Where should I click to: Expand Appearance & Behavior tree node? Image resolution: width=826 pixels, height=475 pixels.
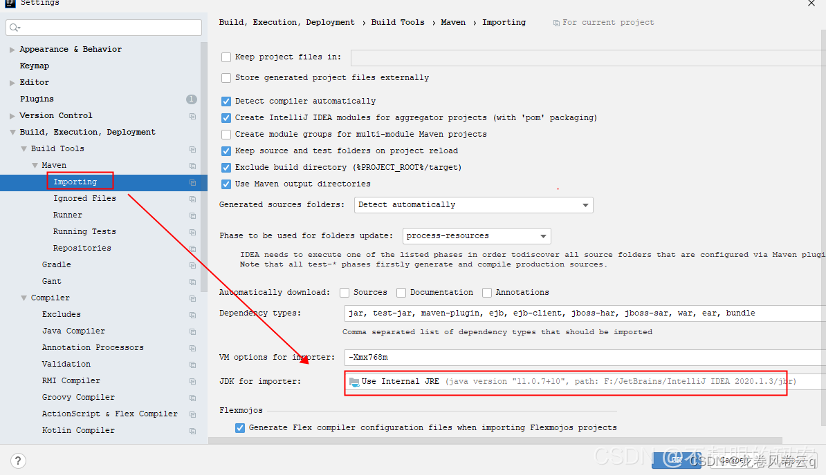[12, 50]
